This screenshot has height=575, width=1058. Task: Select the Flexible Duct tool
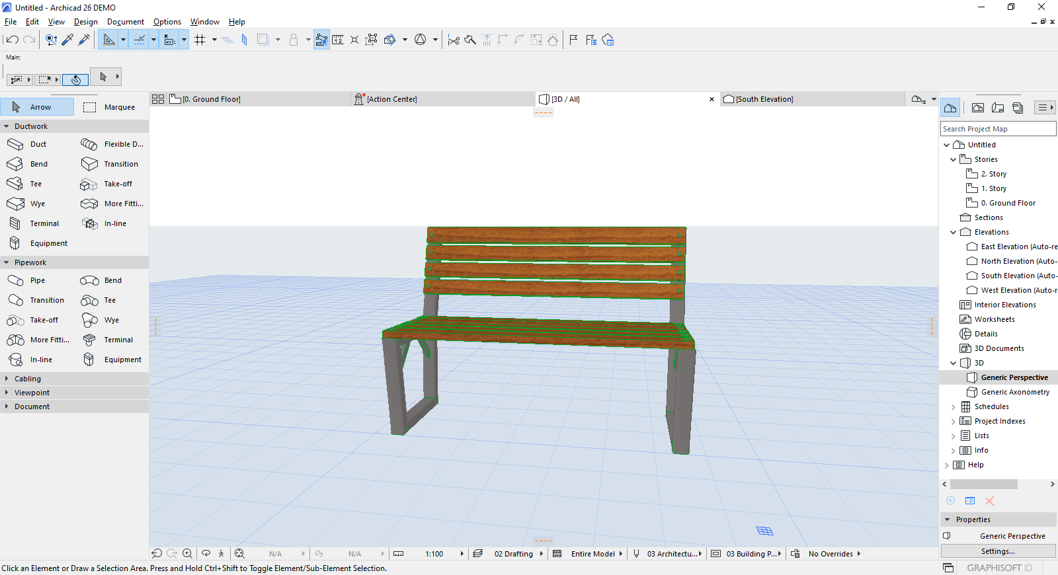(111, 144)
